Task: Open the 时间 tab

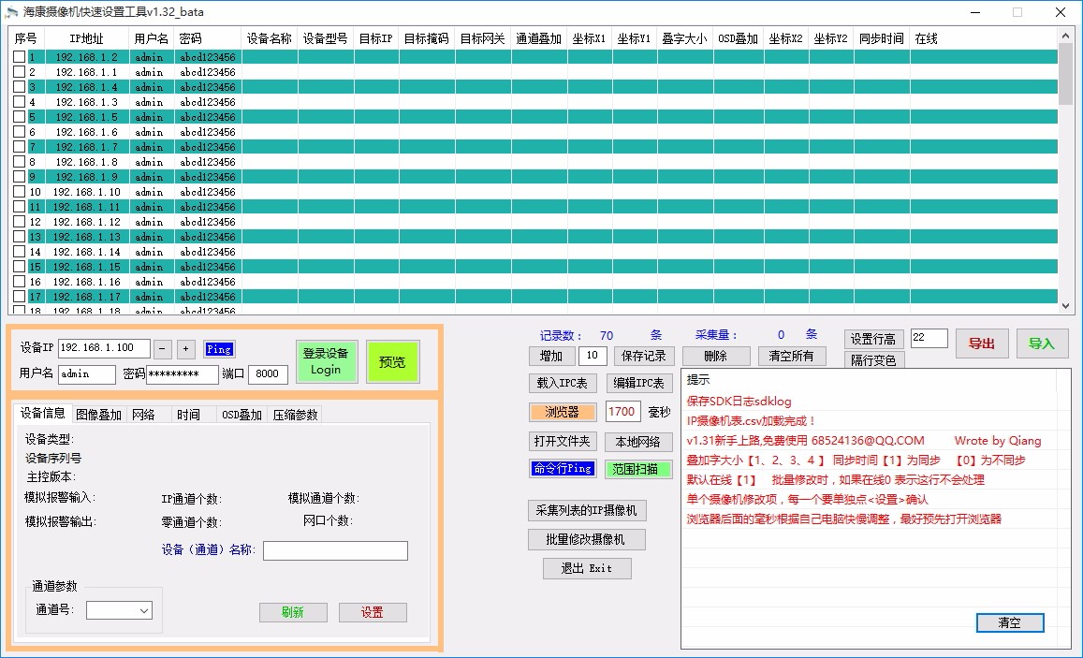Action: pos(188,415)
